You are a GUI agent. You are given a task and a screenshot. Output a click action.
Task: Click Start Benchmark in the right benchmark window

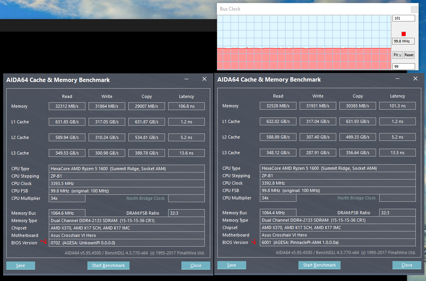pos(319,265)
